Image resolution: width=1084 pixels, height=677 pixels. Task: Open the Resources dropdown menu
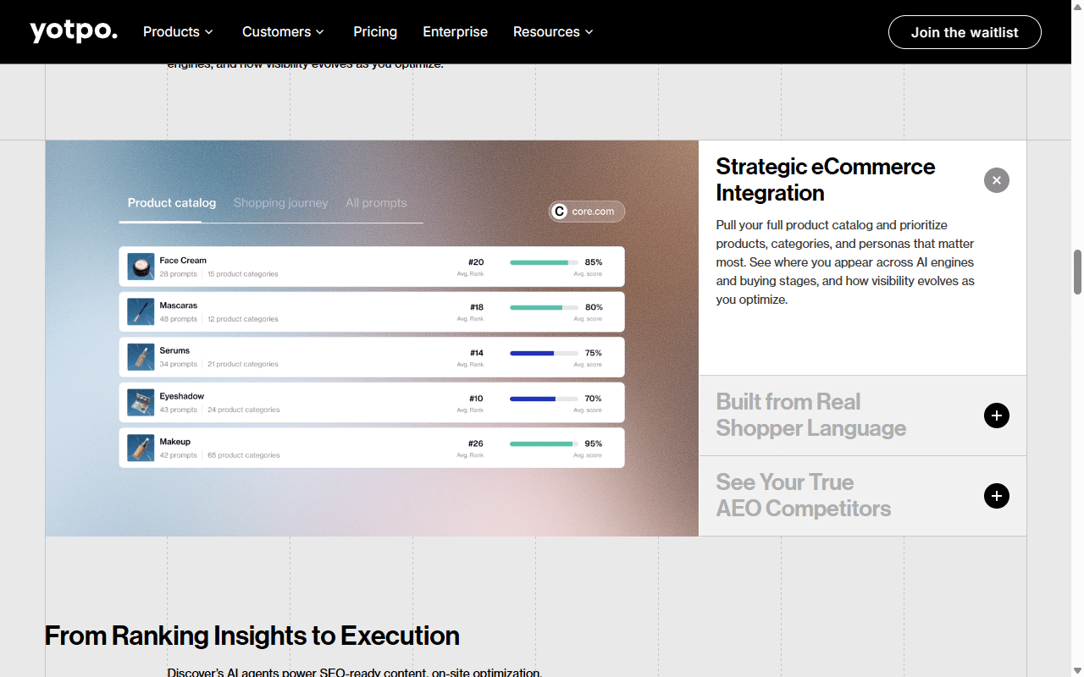point(553,32)
